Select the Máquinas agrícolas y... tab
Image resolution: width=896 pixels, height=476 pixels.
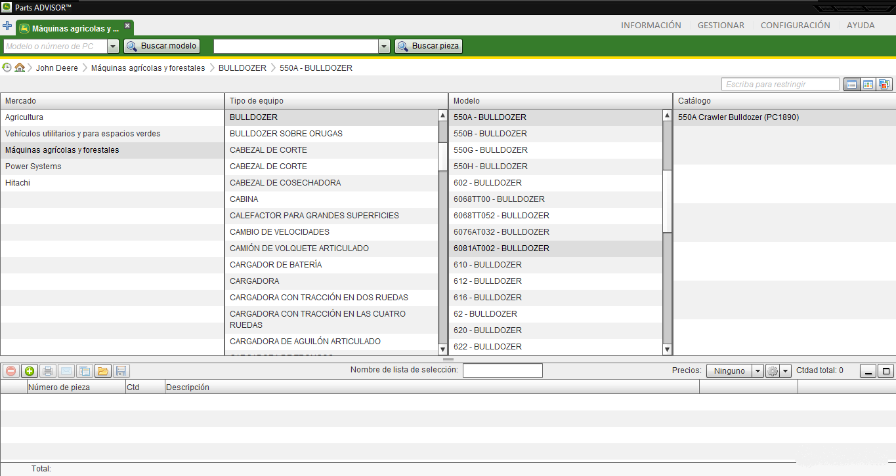(x=75, y=28)
